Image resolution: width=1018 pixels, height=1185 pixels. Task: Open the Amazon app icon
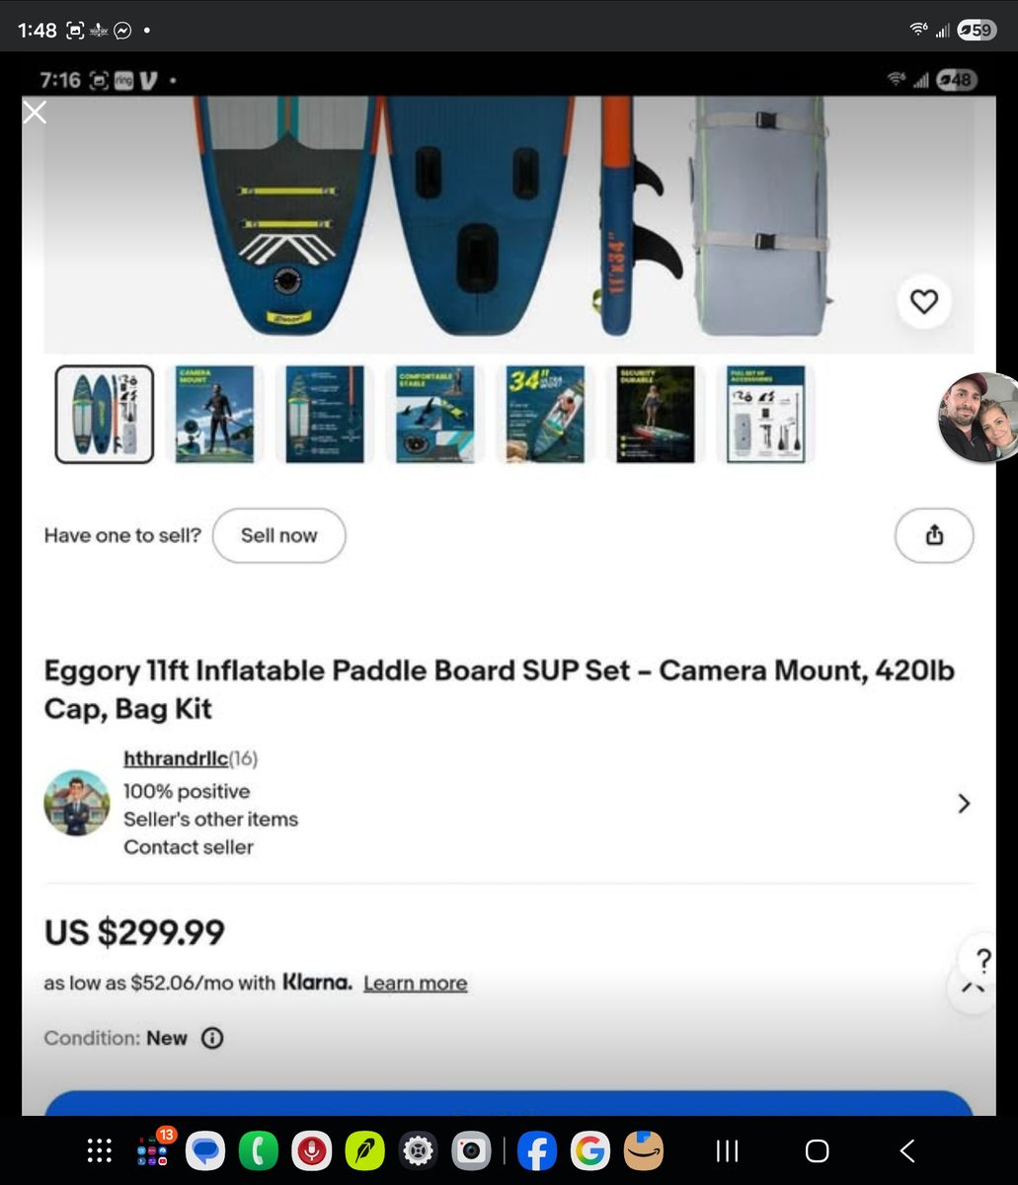pos(644,1151)
